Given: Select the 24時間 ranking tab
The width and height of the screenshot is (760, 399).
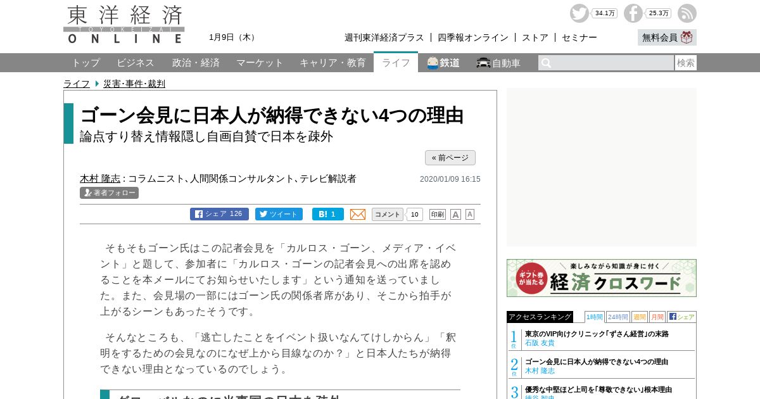Looking at the screenshot, I should coord(618,317).
